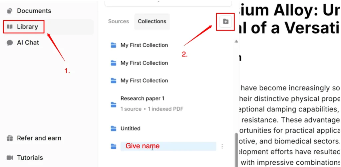This screenshot has width=341, height=167.
Task: Click the folder icon beside Untitled
Action: click(114, 128)
